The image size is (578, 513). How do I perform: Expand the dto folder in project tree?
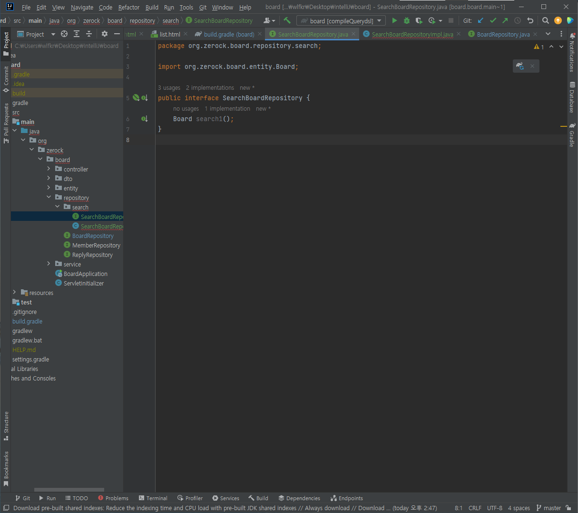pyautogui.click(x=49, y=178)
